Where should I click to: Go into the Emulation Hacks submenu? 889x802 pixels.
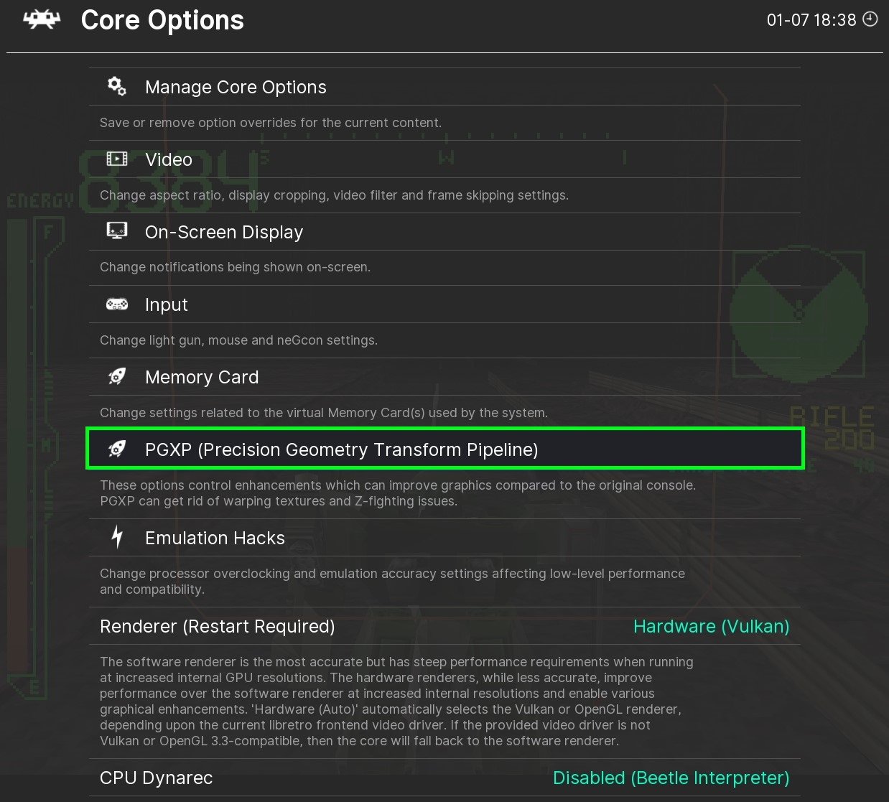pos(215,538)
